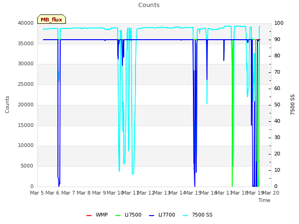The height and width of the screenshot is (224, 299).
Task: Click the 40 right axis tick label
Action: 277,121
